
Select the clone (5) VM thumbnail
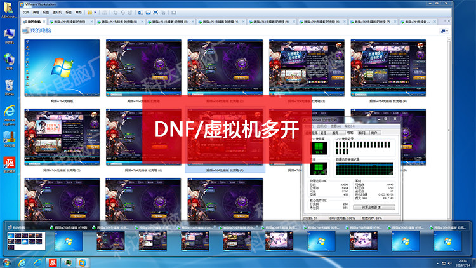62,137
